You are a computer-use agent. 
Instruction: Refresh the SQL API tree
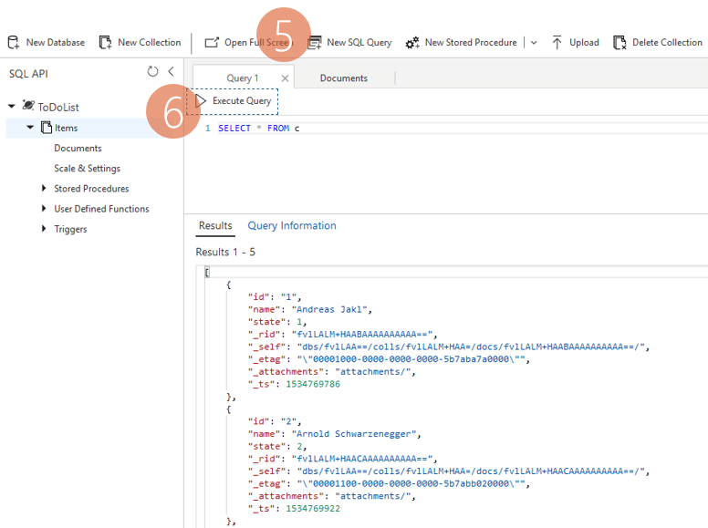(152, 71)
